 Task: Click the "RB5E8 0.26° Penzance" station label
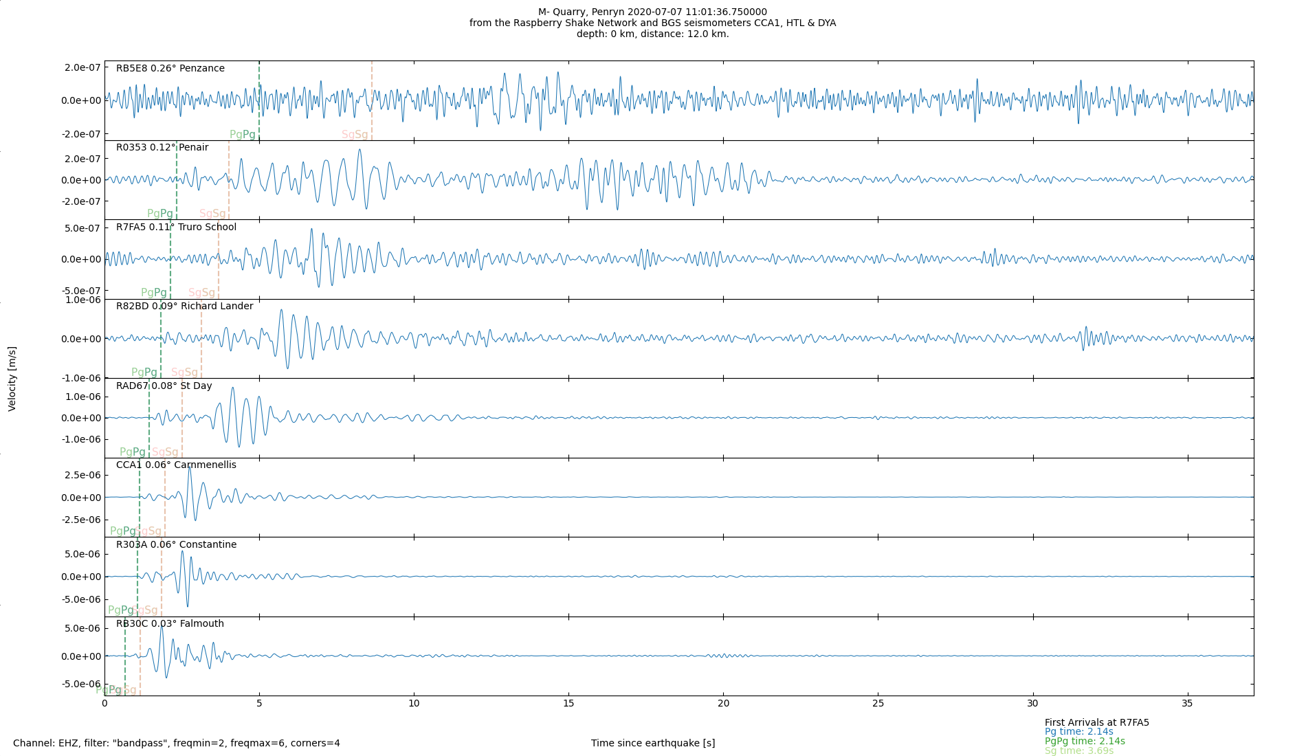click(170, 68)
